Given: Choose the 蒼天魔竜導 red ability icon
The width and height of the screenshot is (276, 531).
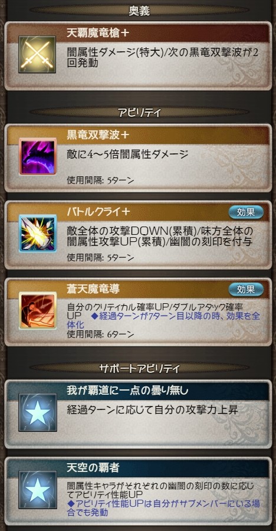Looking at the screenshot, I should tap(38, 310).
